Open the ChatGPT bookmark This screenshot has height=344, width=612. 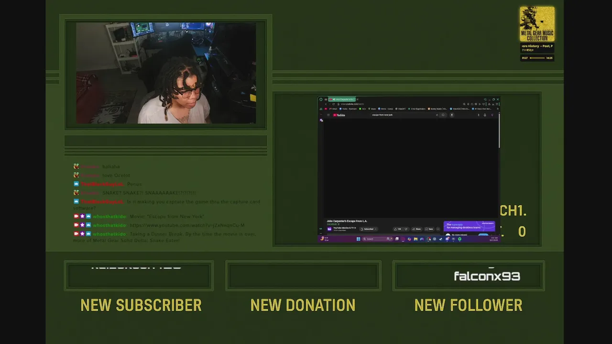(x=400, y=109)
